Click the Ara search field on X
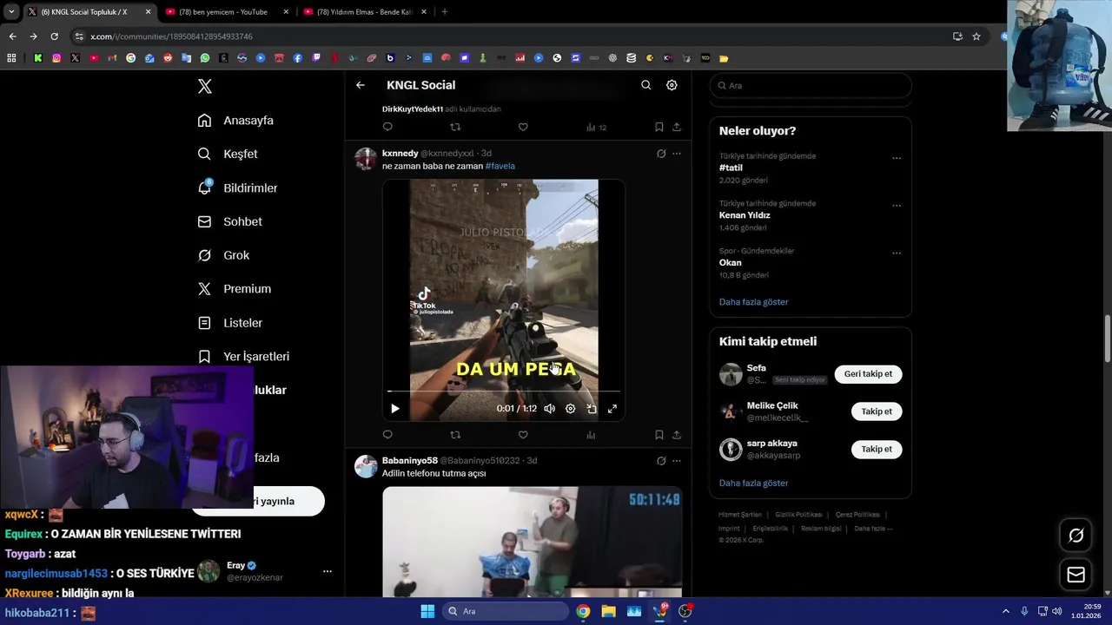This screenshot has height=625, width=1112. [811, 86]
